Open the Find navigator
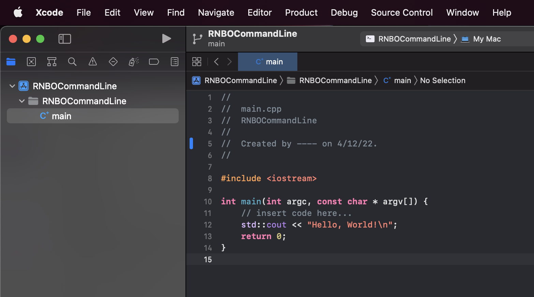The image size is (534, 297). (x=72, y=62)
